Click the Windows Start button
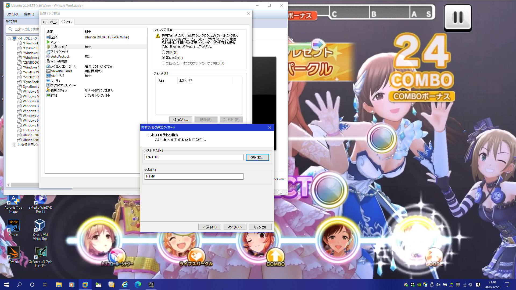Viewport: 516px width, 290px height. click(x=6, y=285)
